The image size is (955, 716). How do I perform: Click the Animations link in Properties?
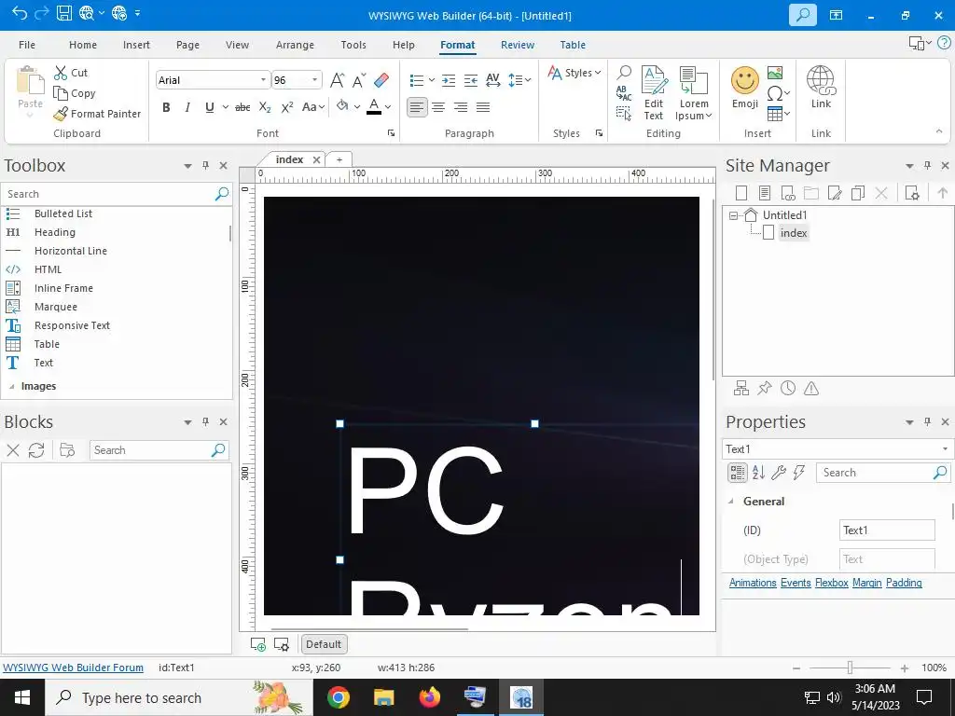(753, 583)
